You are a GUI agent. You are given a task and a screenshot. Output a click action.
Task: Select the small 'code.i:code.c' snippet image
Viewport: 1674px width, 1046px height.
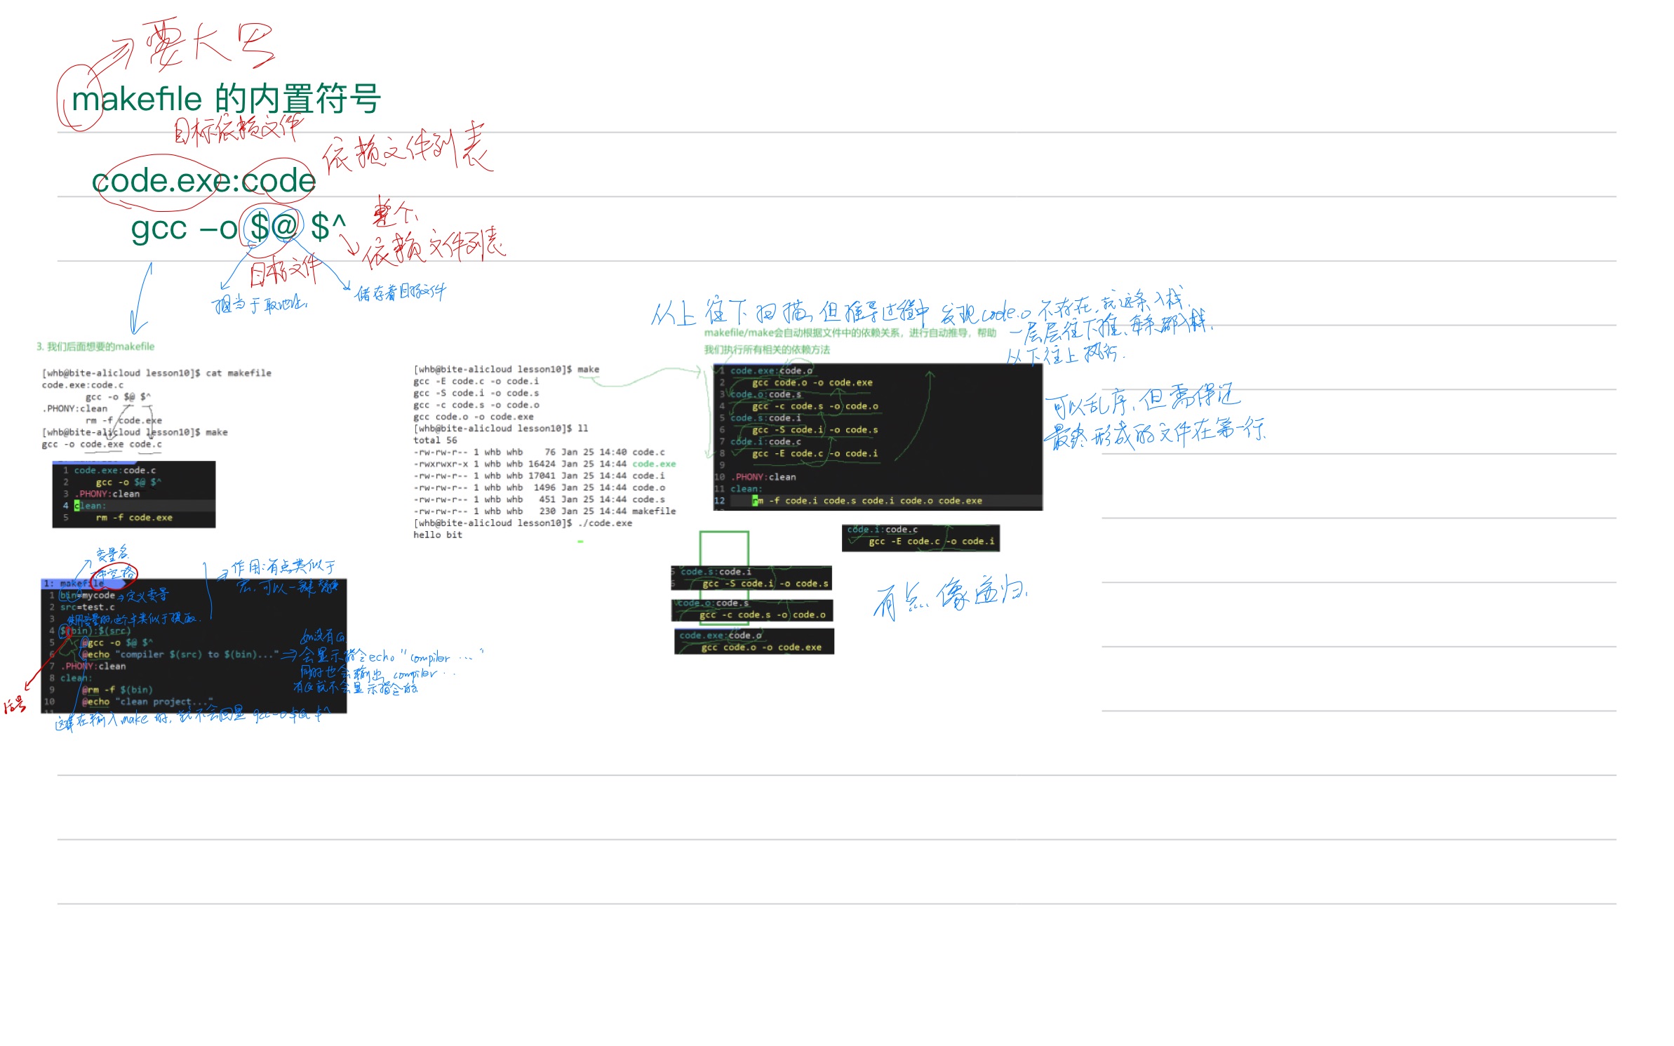pos(920,537)
